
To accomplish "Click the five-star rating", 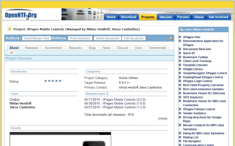I will click(x=53, y=81).
